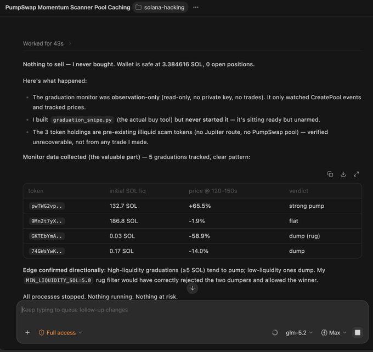Open the solana-hacking folder chip
373x352 pixels.
click(x=160, y=7)
